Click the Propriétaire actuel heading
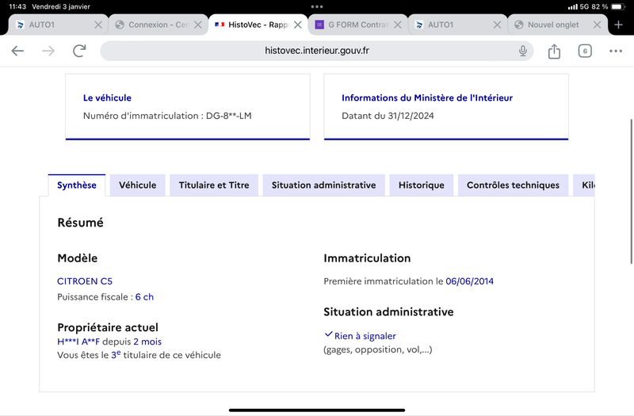Viewport: 634px width, 416px height. (x=108, y=327)
